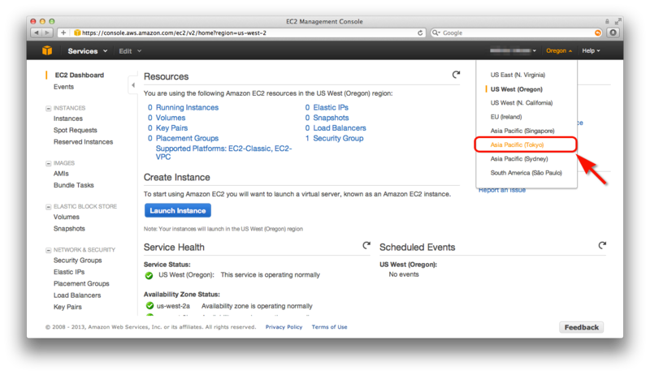Open Snapshots in the sidebar
The image size is (650, 375).
click(69, 228)
